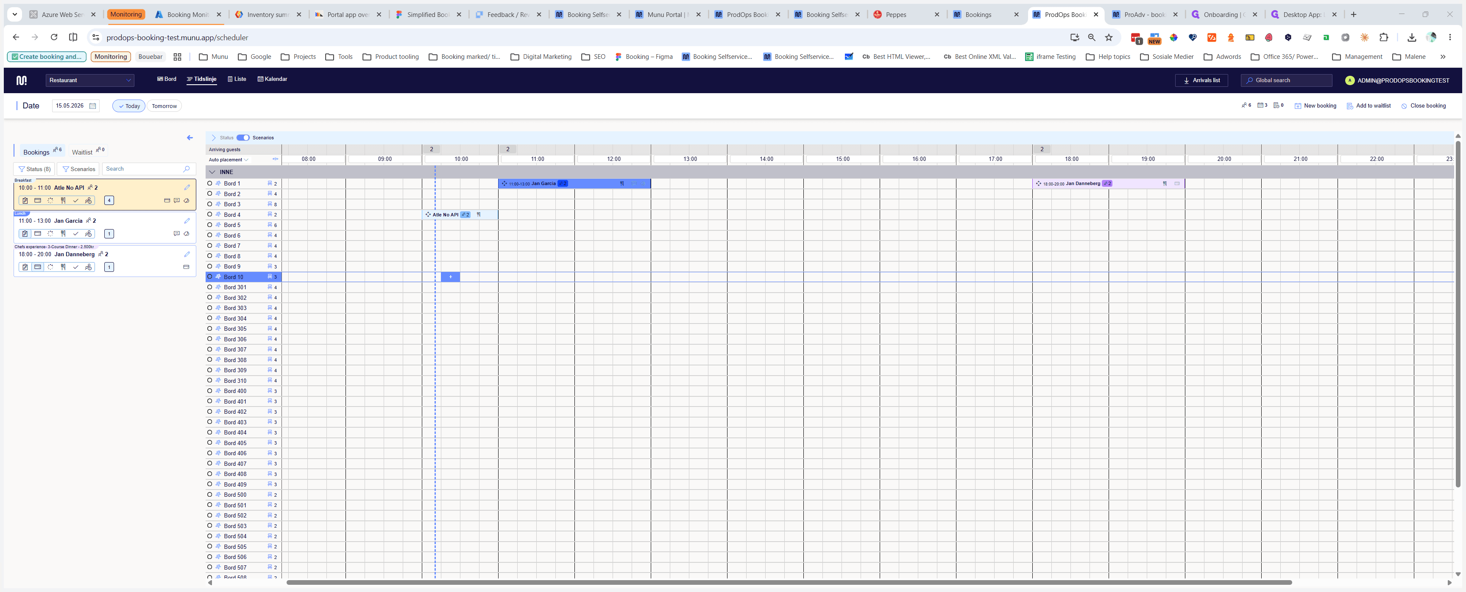The image size is (1466, 592).
Task: Switch to Kalendar view tab
Action: click(x=273, y=79)
